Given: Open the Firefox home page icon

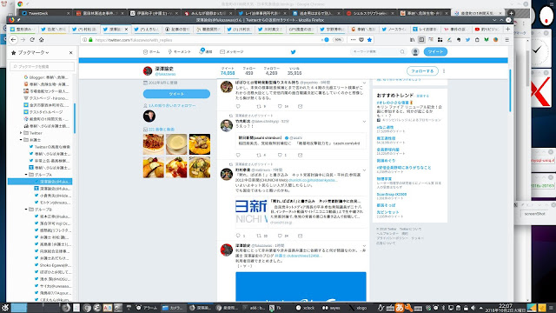Looking at the screenshot, I should pos(41,40).
